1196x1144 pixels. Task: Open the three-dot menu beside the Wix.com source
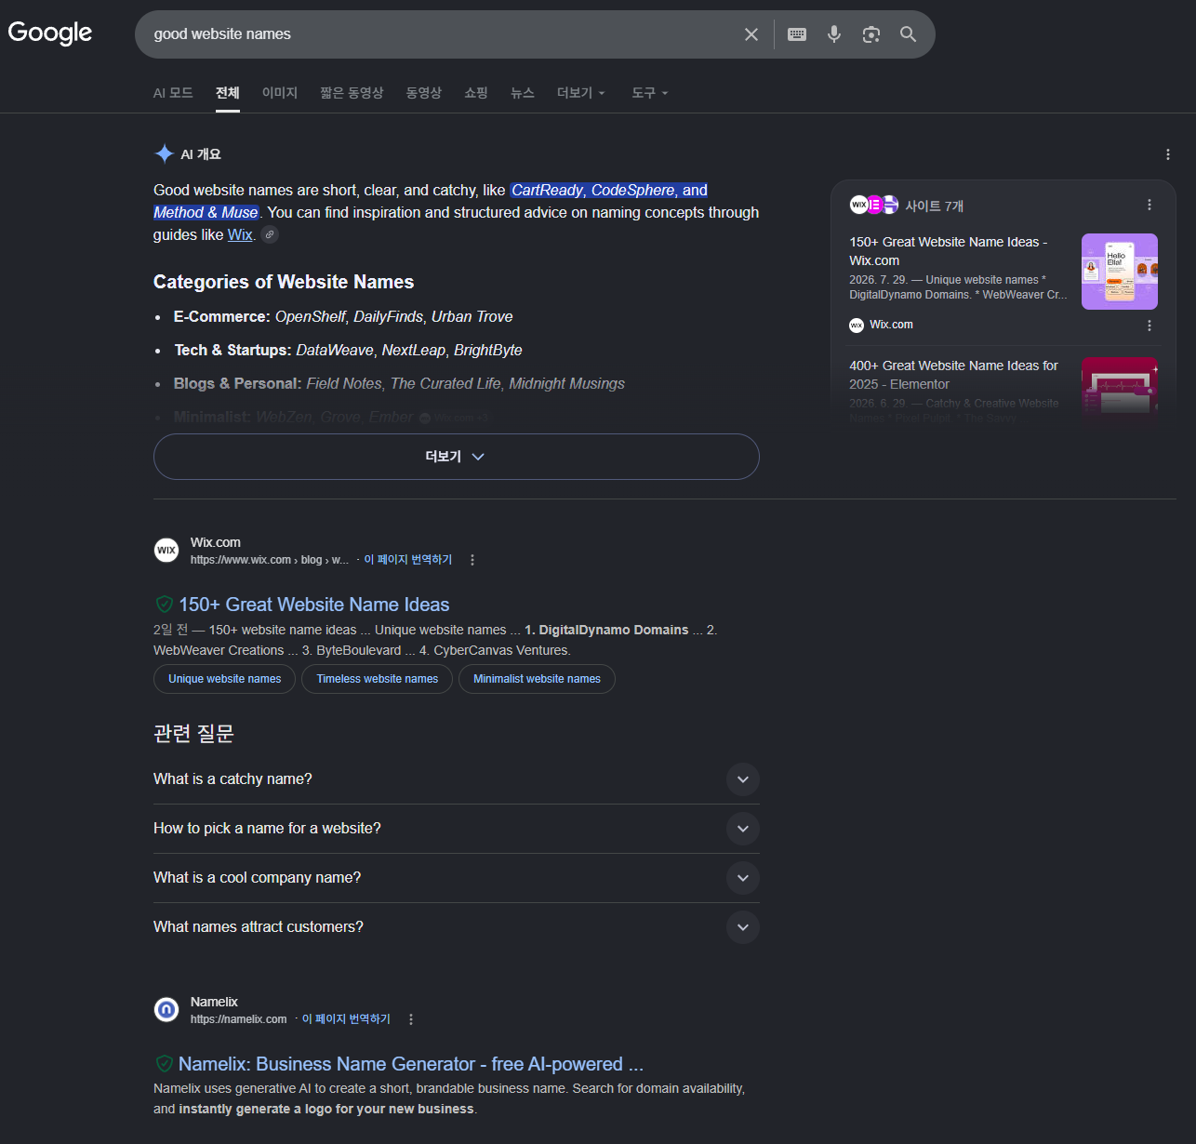tap(1149, 326)
